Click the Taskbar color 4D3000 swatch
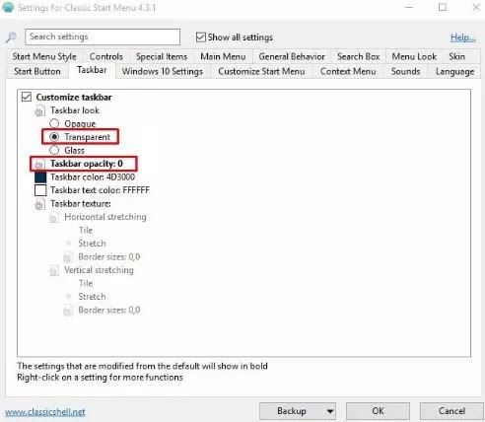Viewport: 485px width, 422px height. [40, 177]
